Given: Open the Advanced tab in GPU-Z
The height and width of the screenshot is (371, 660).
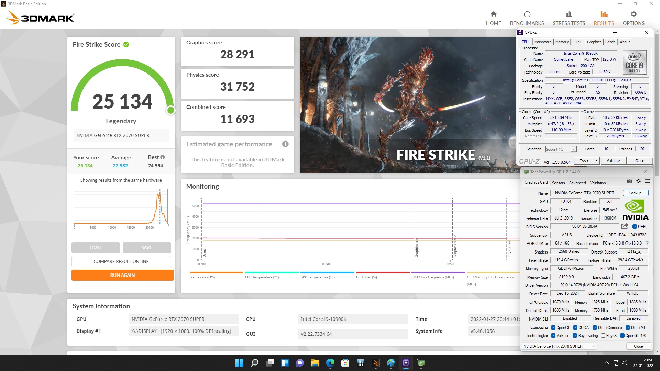Looking at the screenshot, I should pos(577,183).
